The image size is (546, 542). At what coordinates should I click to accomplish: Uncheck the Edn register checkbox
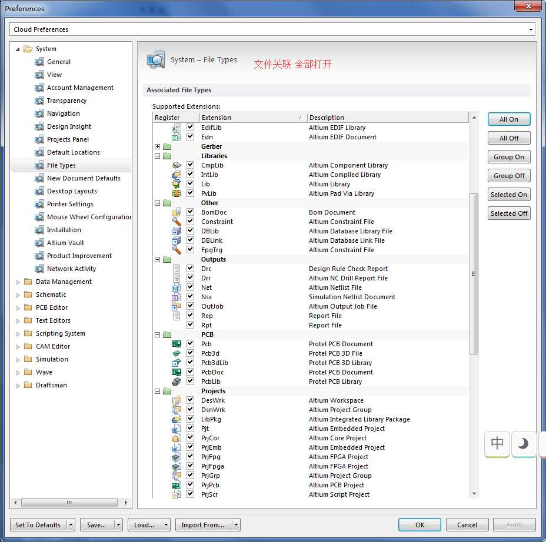190,137
